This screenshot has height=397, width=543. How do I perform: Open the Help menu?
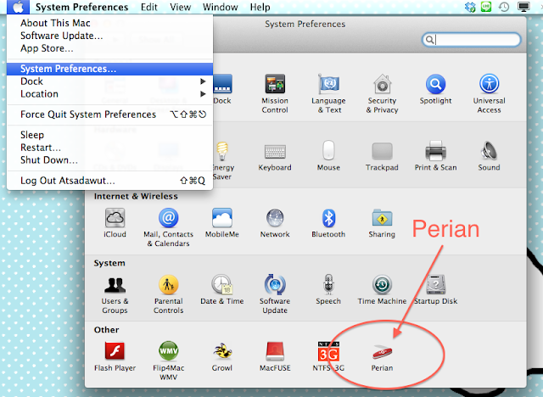(260, 7)
